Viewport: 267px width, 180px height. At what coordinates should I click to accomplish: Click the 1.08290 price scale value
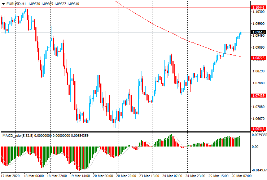259,71
